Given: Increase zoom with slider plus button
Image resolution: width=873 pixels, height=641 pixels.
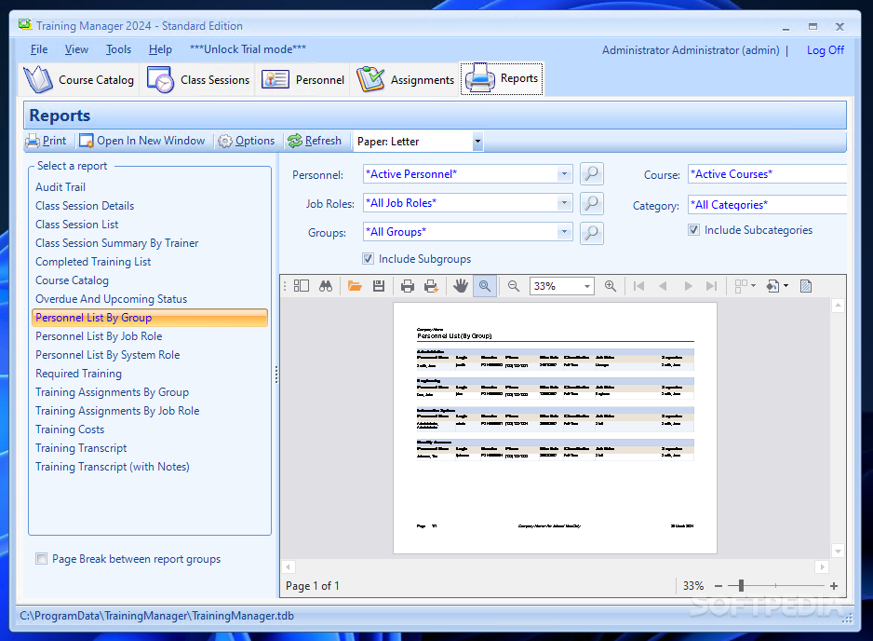Looking at the screenshot, I should [x=834, y=586].
